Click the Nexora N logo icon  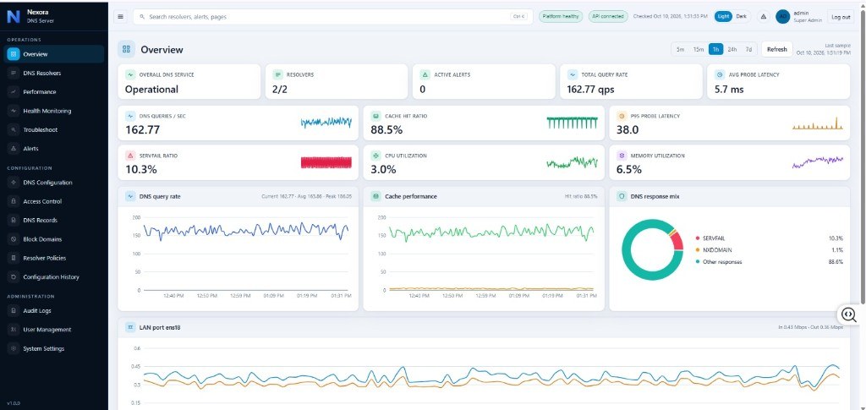[14, 16]
